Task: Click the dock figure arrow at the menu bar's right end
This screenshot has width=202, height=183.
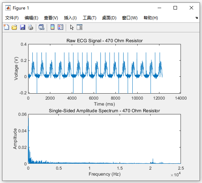Action: [196, 18]
